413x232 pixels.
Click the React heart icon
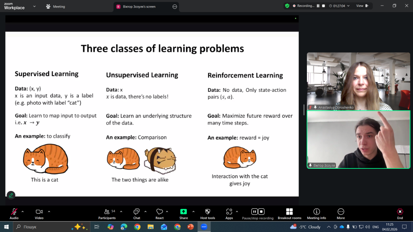pyautogui.click(x=159, y=212)
